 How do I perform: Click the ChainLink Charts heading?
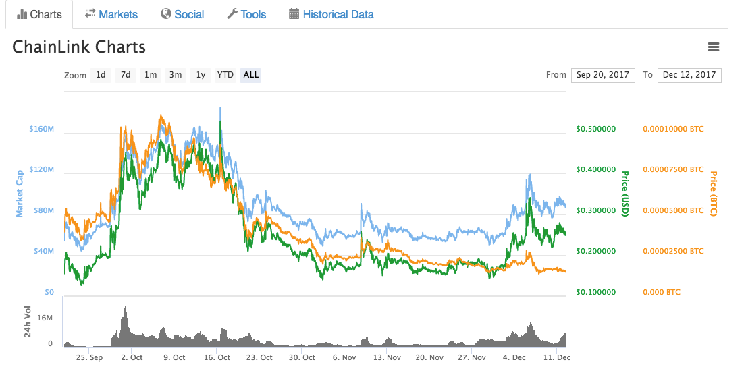[79, 47]
